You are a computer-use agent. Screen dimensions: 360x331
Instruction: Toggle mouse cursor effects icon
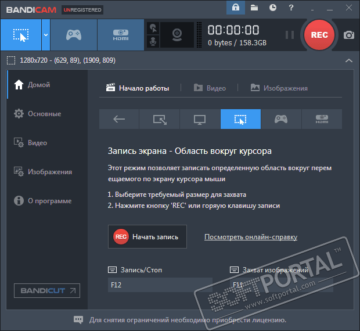153,28
